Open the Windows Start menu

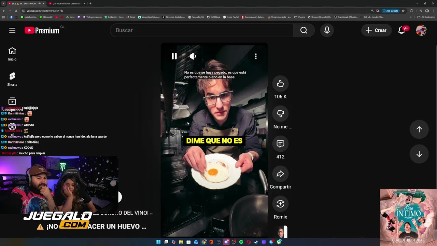click(x=158, y=242)
